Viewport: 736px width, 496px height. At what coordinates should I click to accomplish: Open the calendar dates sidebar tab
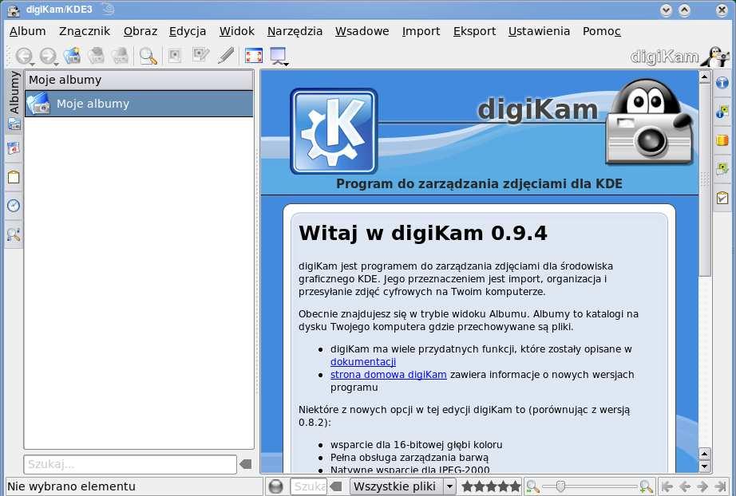[14, 149]
